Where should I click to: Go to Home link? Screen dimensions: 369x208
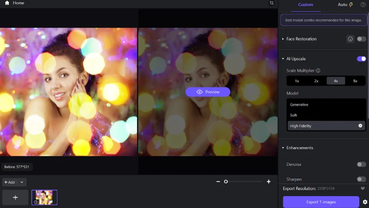point(18,3)
